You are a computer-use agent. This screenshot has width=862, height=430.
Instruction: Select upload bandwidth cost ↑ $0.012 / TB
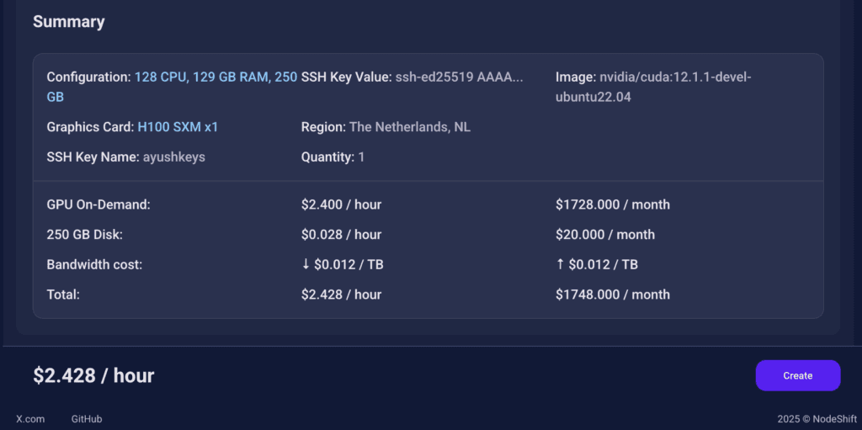pyautogui.click(x=597, y=264)
